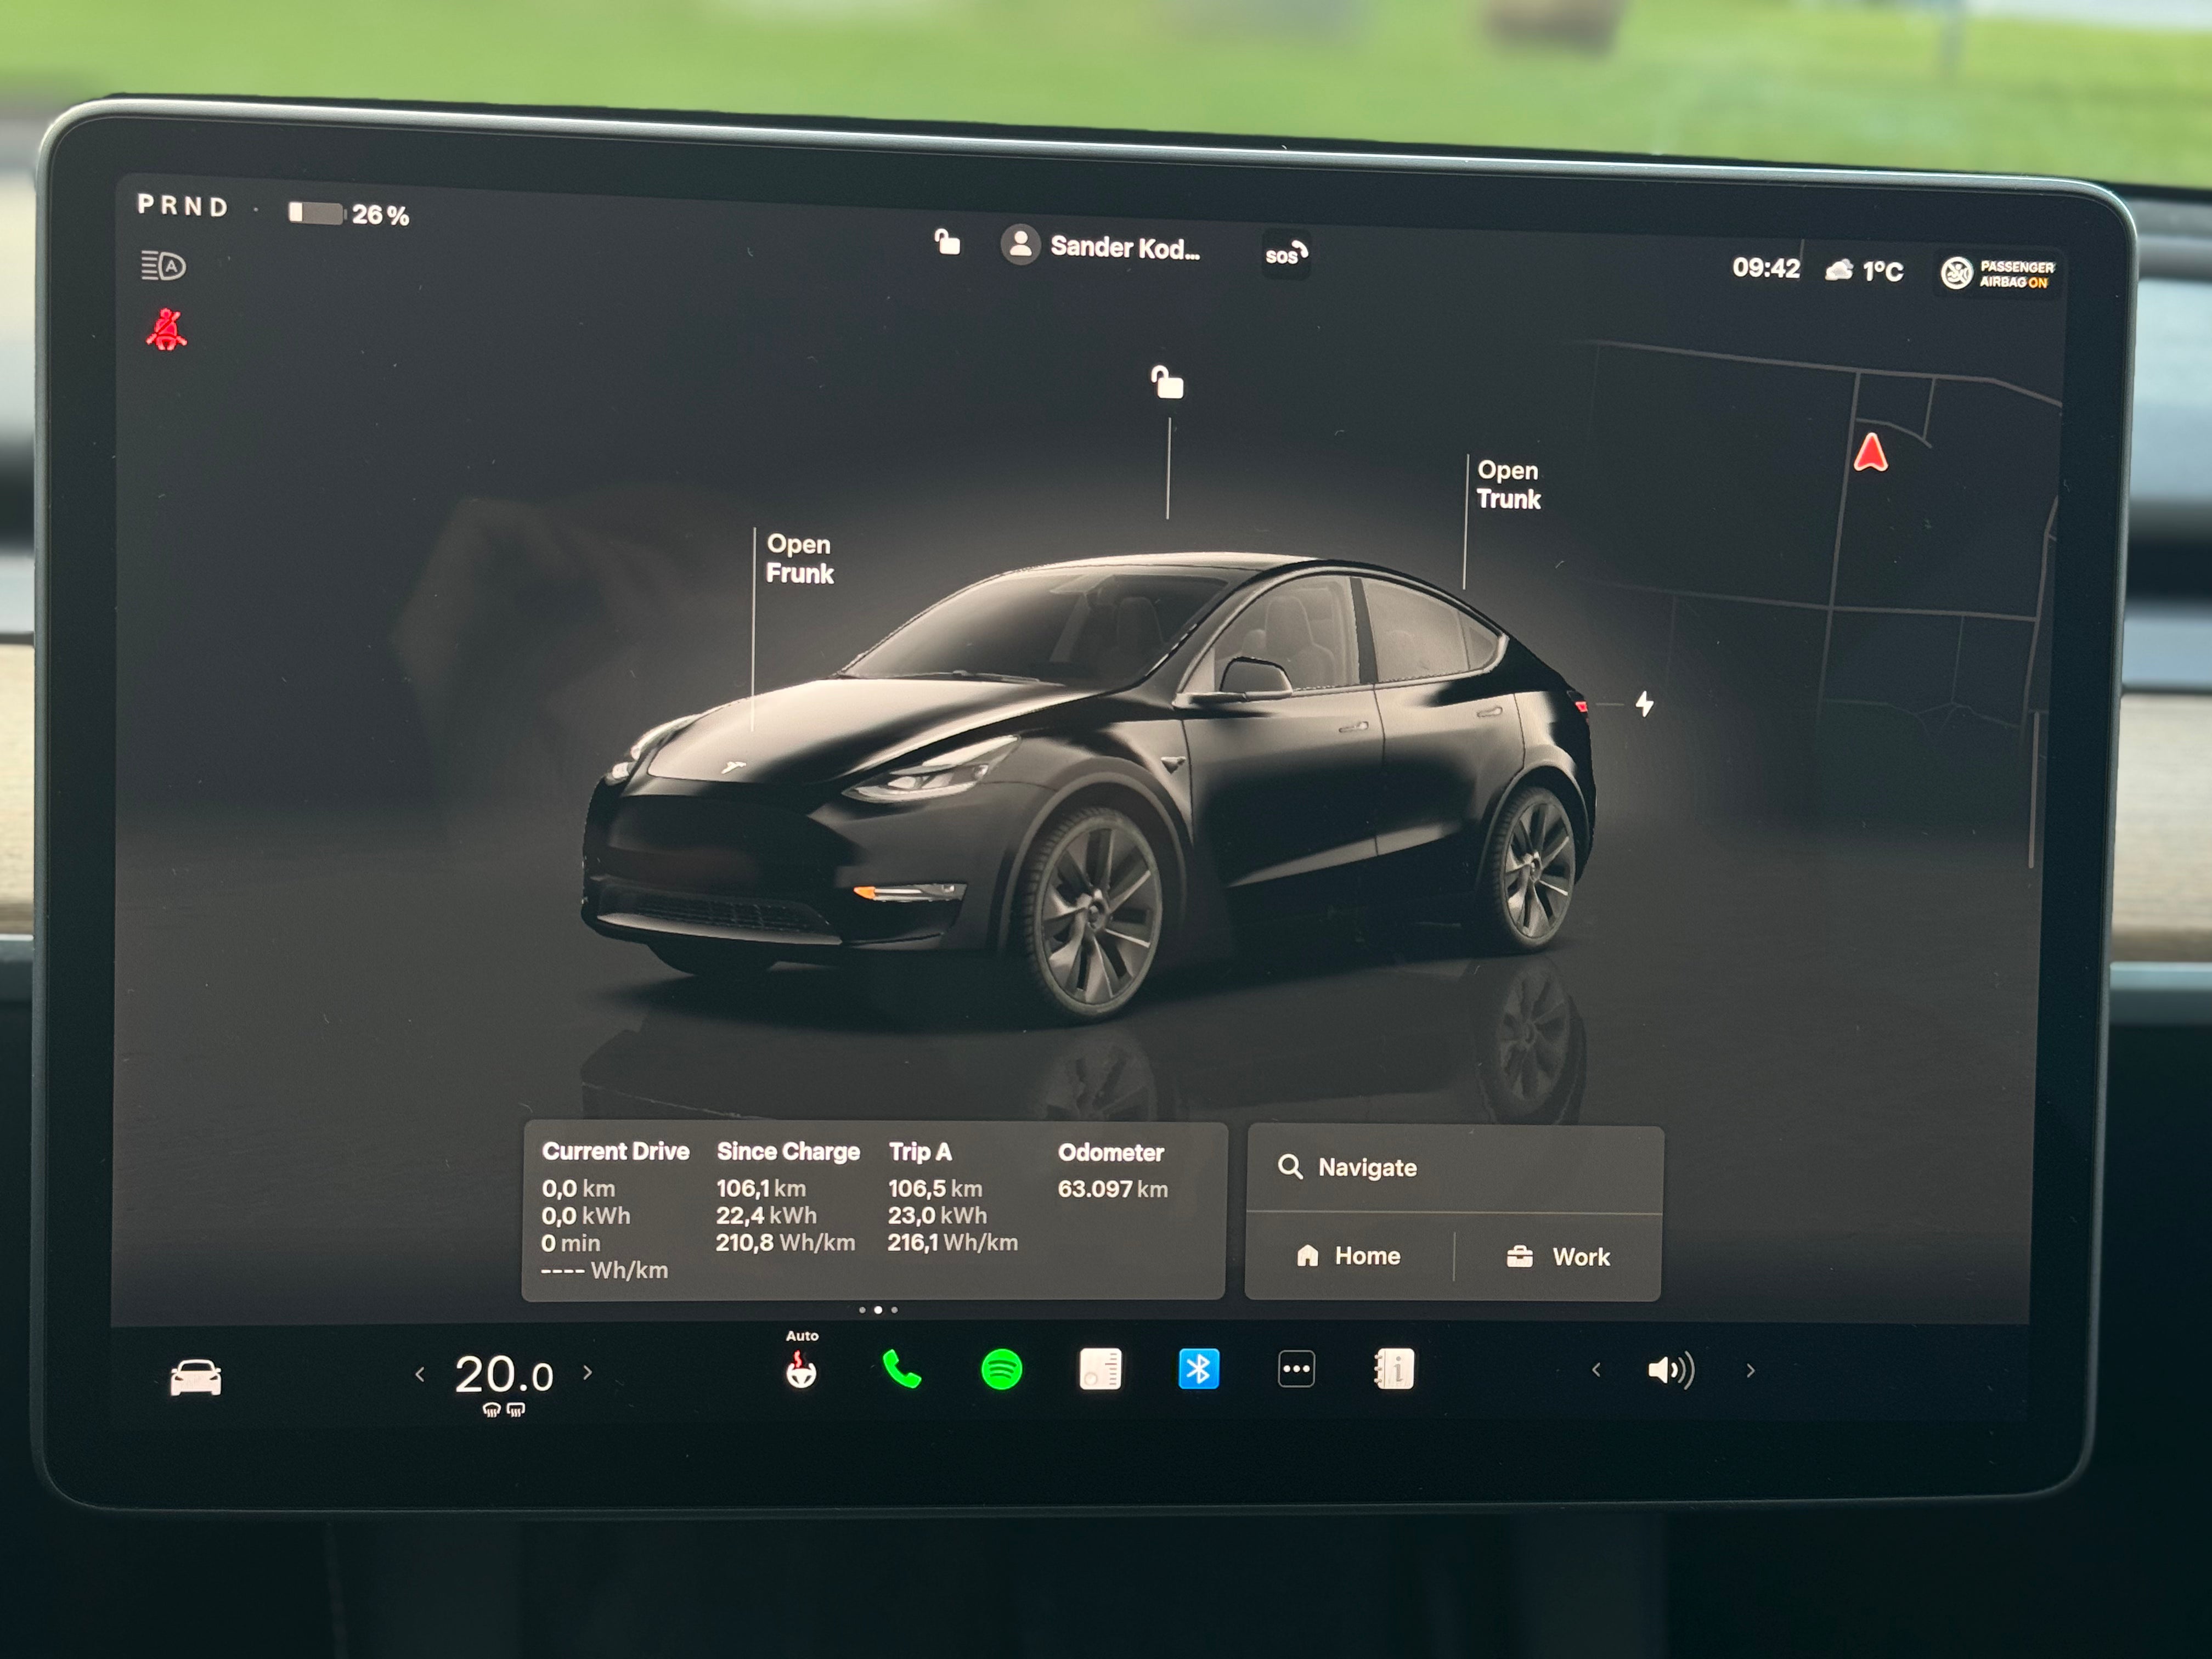Open the car controls icon
The height and width of the screenshot is (1659, 2212).
(x=197, y=1377)
